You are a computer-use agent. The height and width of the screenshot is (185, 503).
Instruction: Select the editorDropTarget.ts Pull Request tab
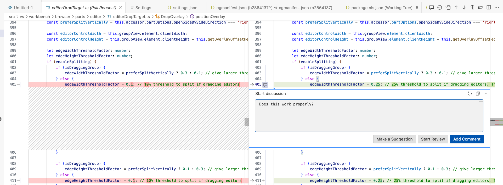click(x=83, y=8)
